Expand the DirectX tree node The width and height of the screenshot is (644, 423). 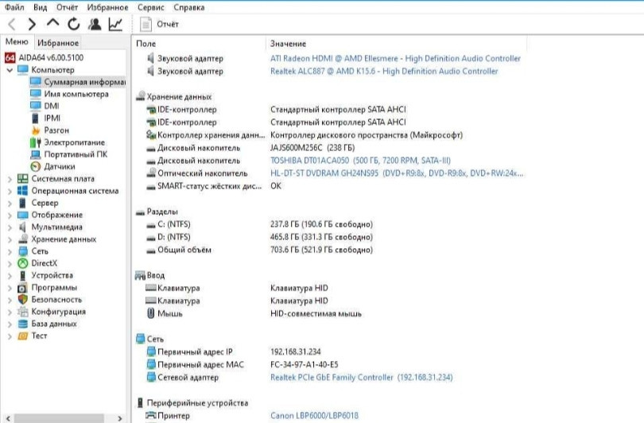10,263
